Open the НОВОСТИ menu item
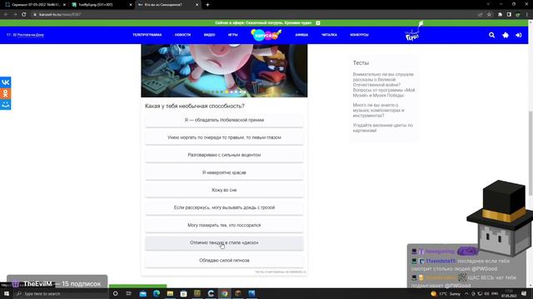Image resolution: width=533 pixels, height=299 pixels. click(182, 35)
